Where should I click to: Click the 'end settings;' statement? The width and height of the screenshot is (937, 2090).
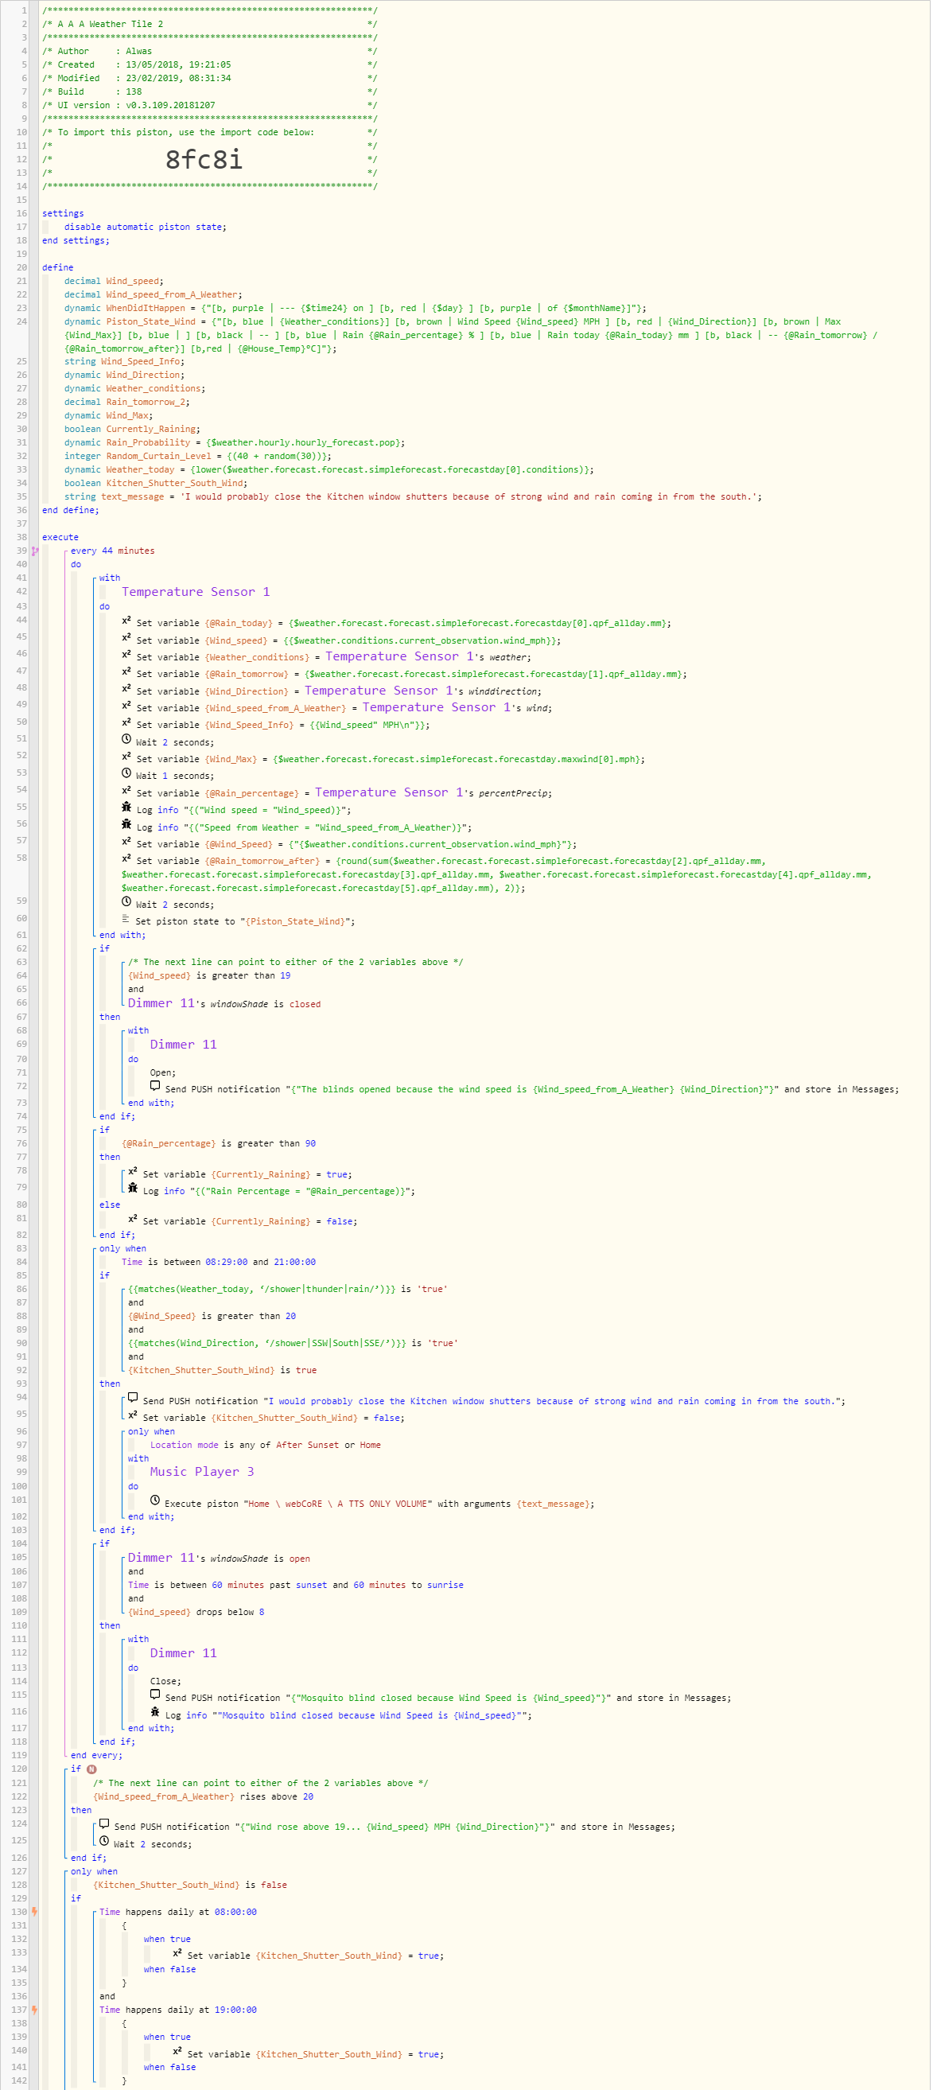[76, 241]
